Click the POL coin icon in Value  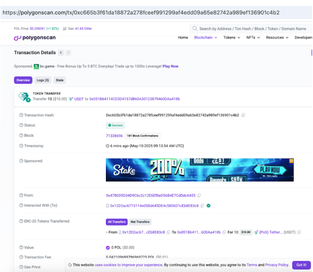[108, 248]
